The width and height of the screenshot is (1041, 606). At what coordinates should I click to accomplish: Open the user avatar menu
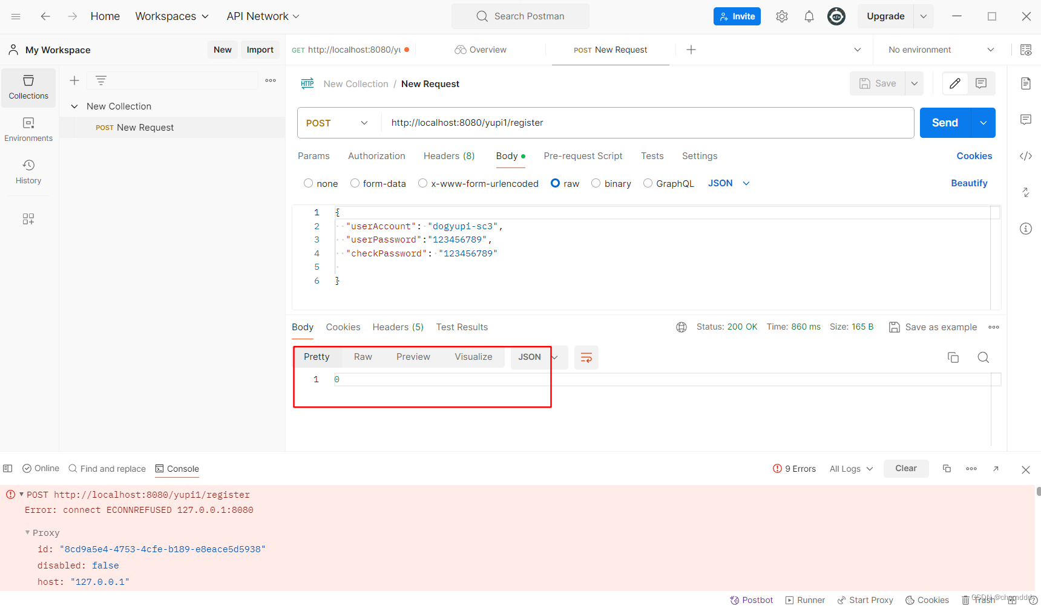(836, 16)
